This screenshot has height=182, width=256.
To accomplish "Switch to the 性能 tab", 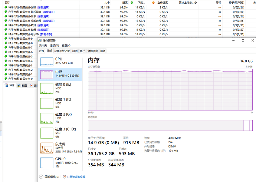I will coord(49,51).
